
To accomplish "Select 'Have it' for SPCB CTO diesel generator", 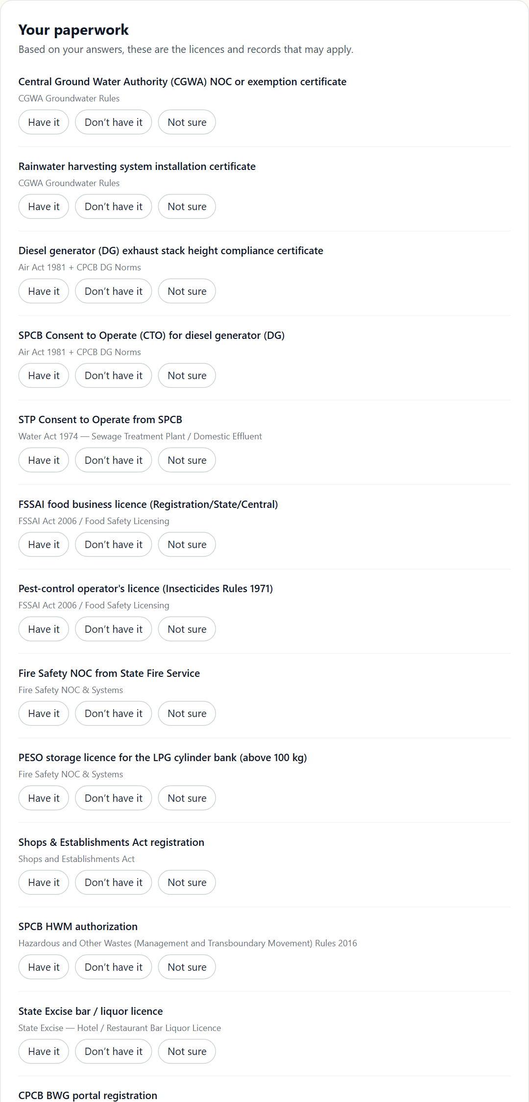I will tap(44, 376).
